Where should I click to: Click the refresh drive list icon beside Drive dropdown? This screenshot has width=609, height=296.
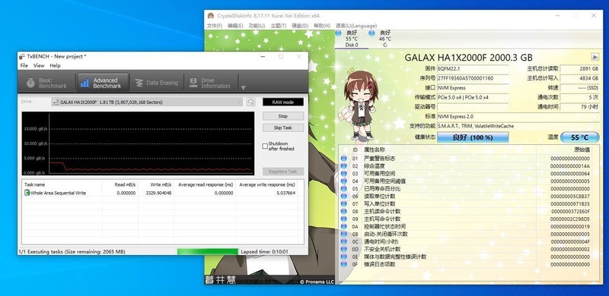(x=251, y=102)
